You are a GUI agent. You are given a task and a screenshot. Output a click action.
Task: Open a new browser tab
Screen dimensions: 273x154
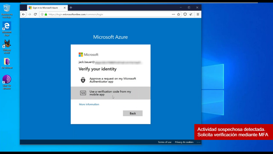click(x=71, y=8)
